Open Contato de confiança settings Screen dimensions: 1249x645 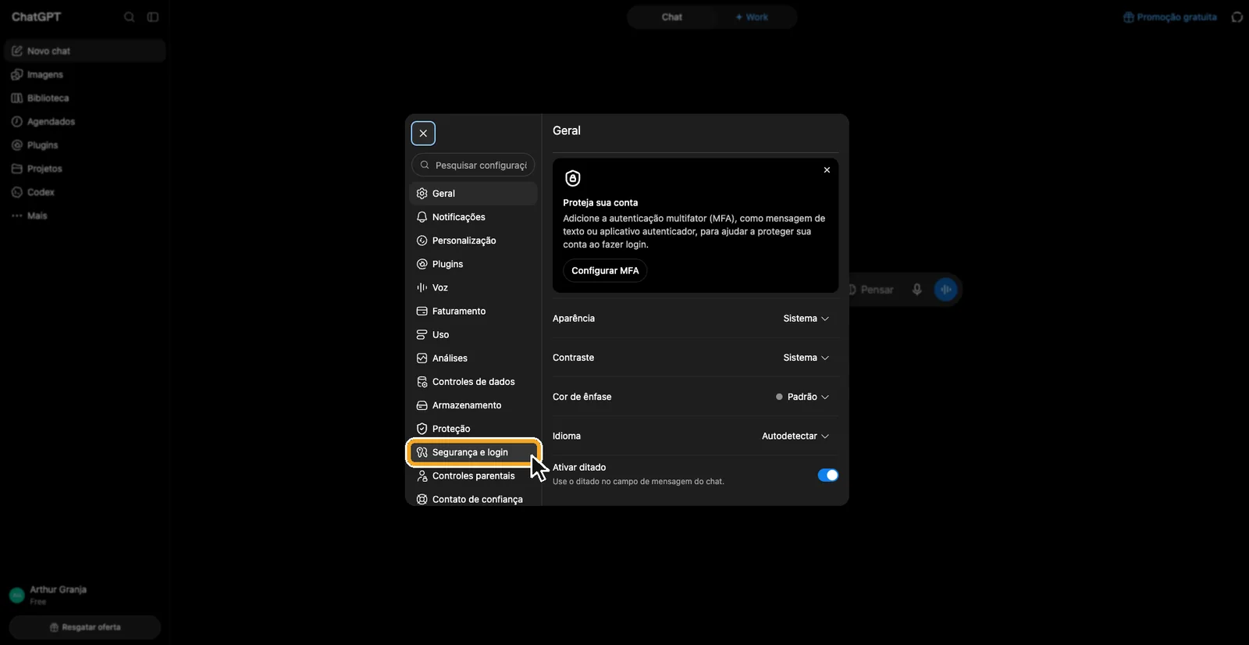473,499
